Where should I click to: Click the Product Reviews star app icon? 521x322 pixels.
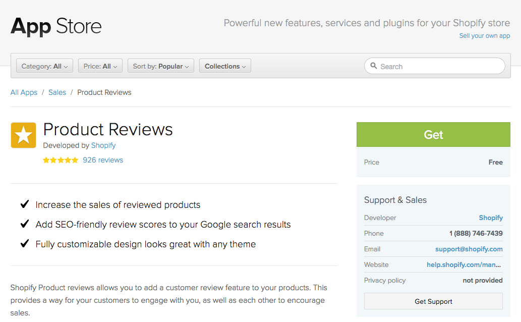coord(23,135)
